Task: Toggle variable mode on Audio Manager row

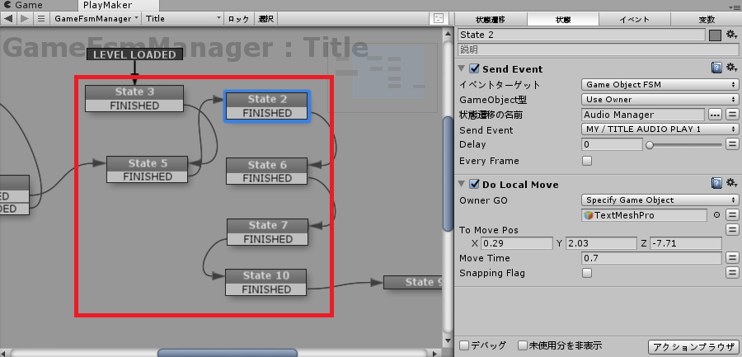Action: click(x=732, y=115)
